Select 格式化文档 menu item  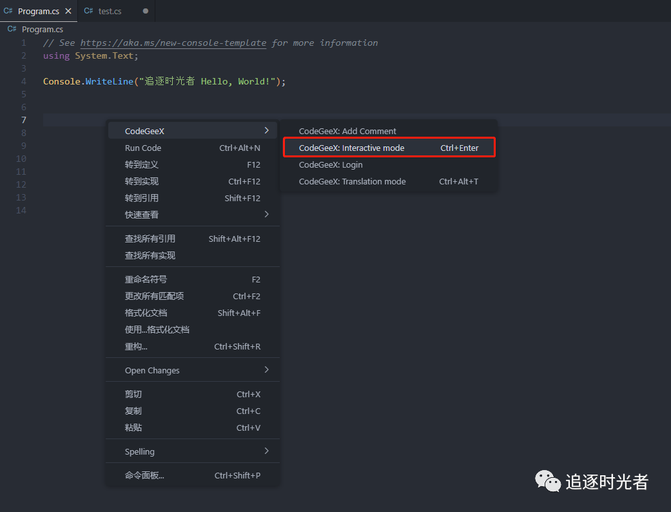(x=193, y=313)
